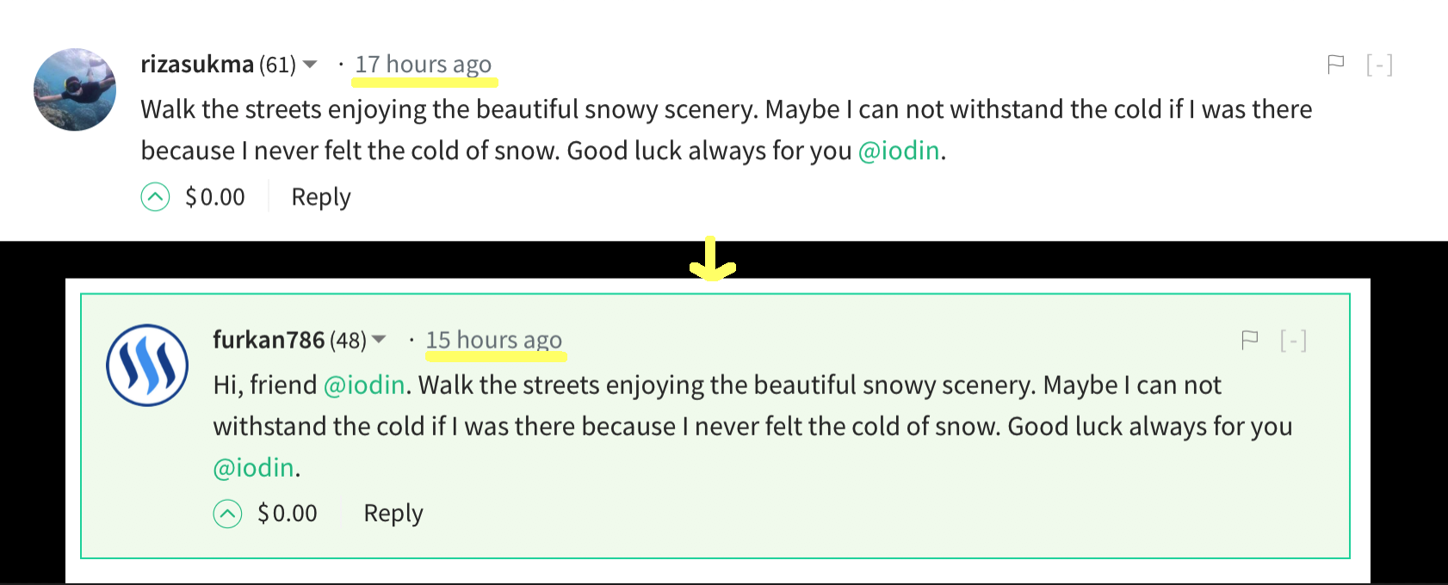
Task: Open dropdown arrow next to furkan786 (48)
Action: 379,340
